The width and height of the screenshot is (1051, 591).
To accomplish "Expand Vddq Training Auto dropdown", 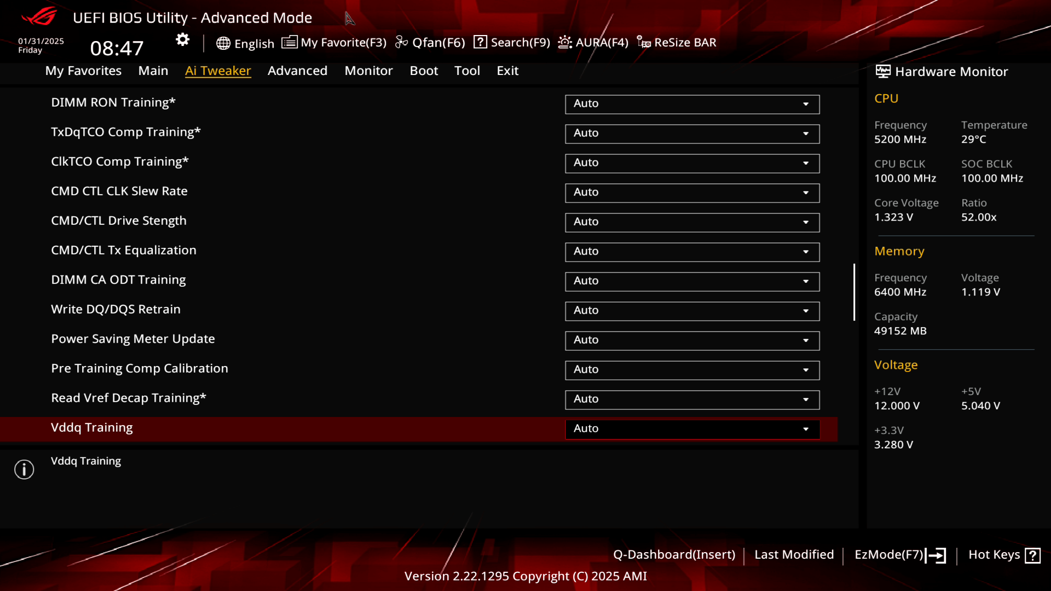I will [x=806, y=428].
